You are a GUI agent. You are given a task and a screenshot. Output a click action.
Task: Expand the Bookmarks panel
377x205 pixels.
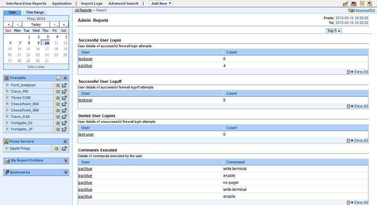tap(66, 172)
